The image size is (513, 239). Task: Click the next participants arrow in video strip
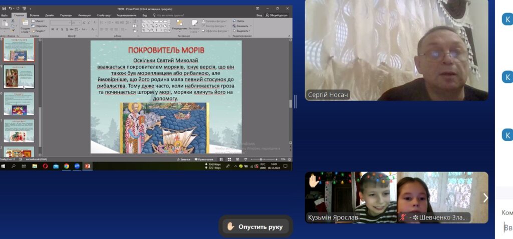coord(485,197)
